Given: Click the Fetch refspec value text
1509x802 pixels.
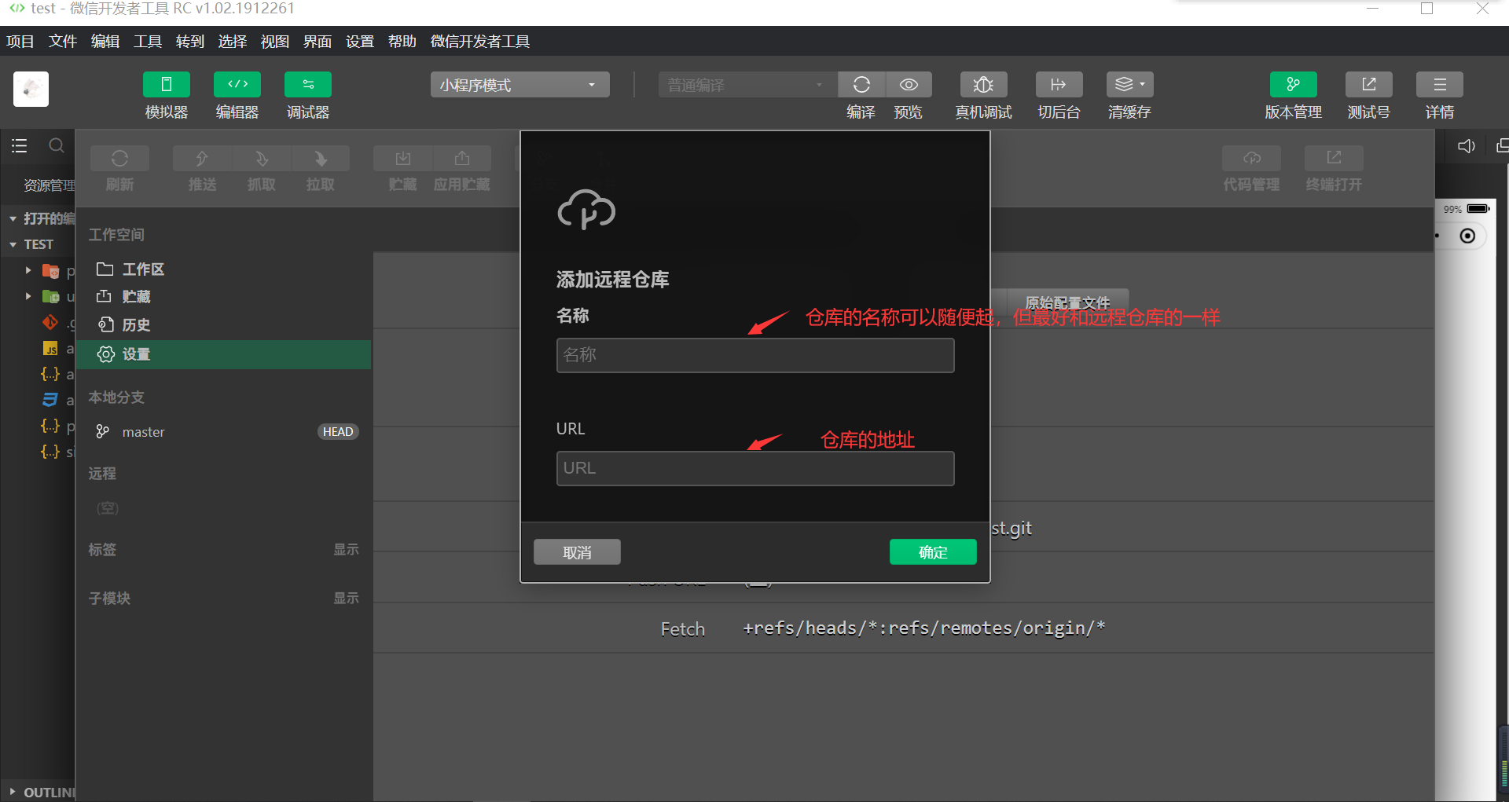Looking at the screenshot, I should (x=924, y=628).
